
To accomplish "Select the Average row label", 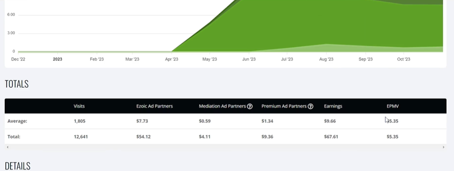I will [x=17, y=121].
